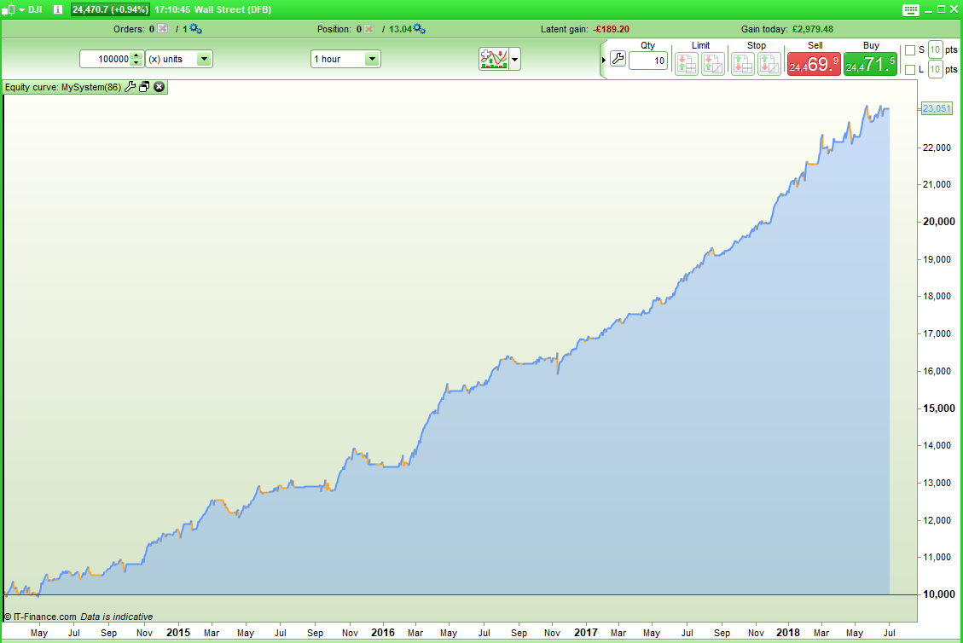Expand the collapse arrow left of the order panel
Image resolution: width=963 pixels, height=643 pixels.
[x=604, y=60]
